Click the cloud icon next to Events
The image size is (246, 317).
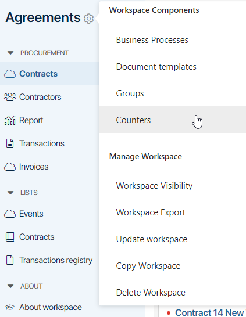(10, 214)
